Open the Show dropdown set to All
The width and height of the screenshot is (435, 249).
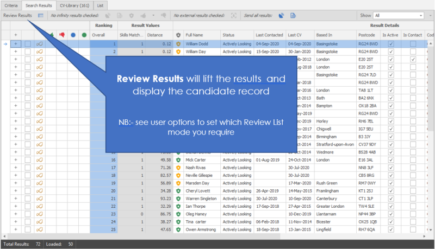click(x=402, y=16)
